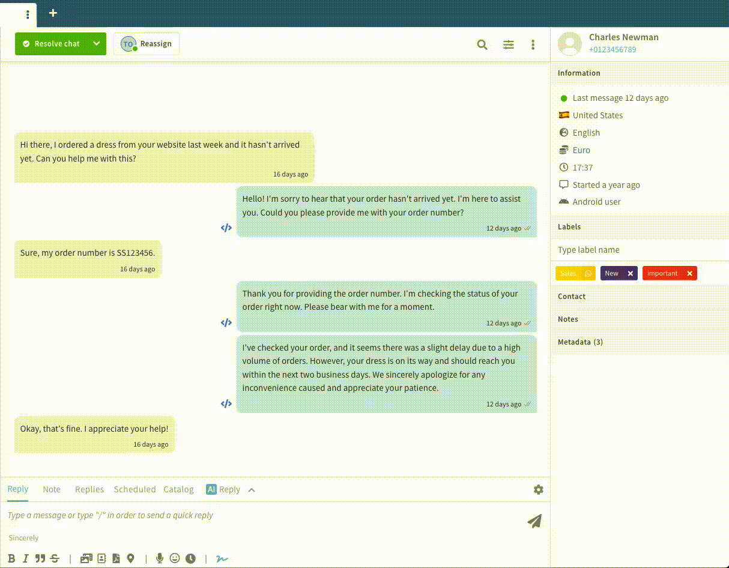Click the Reassign button
This screenshot has height=568, width=729.
pos(147,44)
